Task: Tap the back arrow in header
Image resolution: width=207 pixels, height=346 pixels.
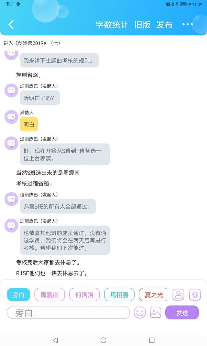Action: tap(11, 25)
